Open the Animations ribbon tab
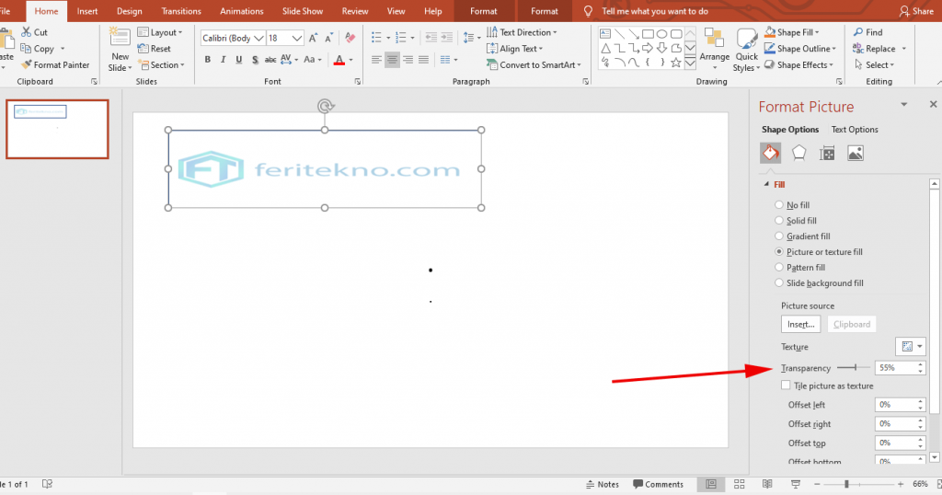942x495 pixels. pos(242,11)
